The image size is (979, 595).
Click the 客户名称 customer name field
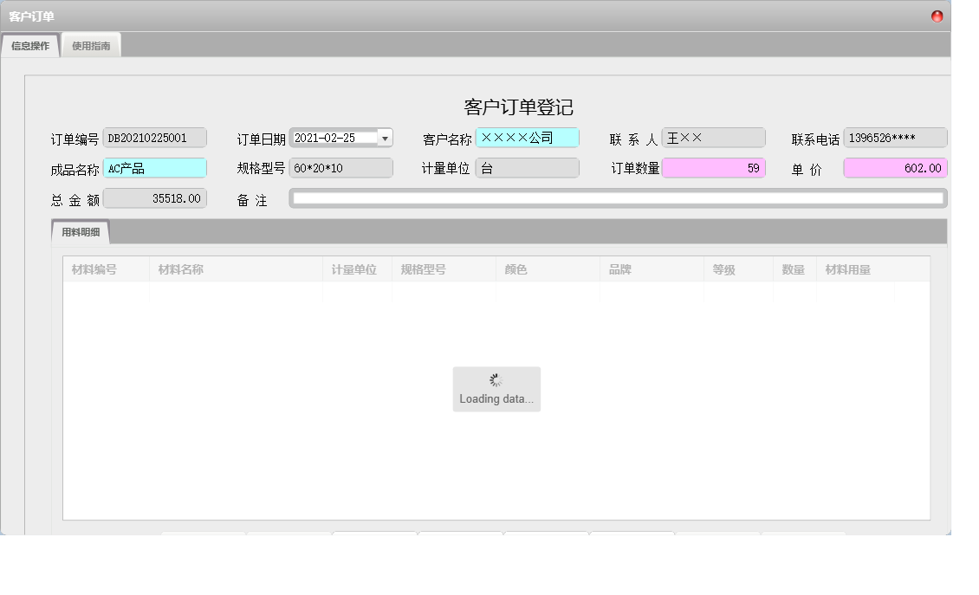pos(527,137)
